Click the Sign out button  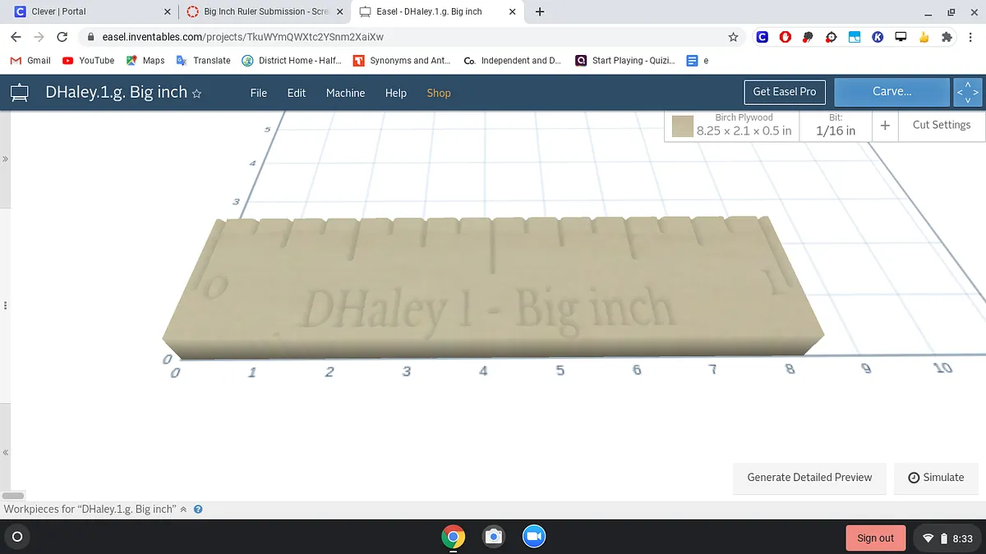[x=875, y=538]
